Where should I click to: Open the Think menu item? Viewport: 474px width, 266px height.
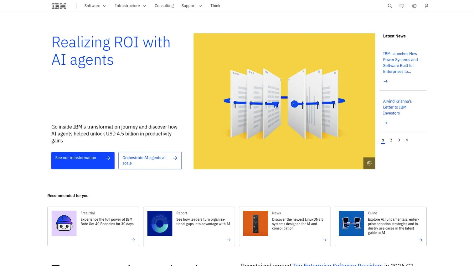pyautogui.click(x=215, y=6)
